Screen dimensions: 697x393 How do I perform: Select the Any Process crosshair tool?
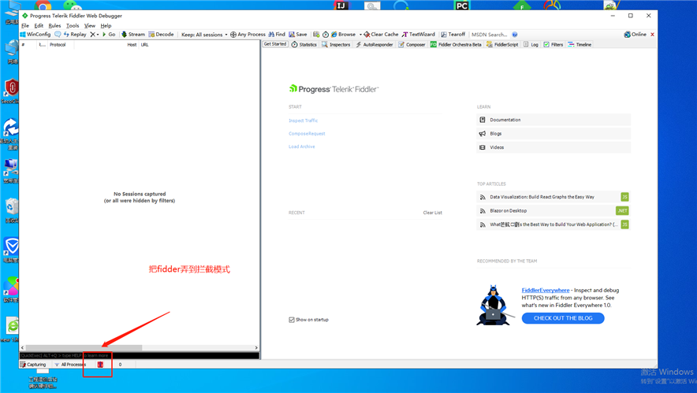click(x=248, y=34)
